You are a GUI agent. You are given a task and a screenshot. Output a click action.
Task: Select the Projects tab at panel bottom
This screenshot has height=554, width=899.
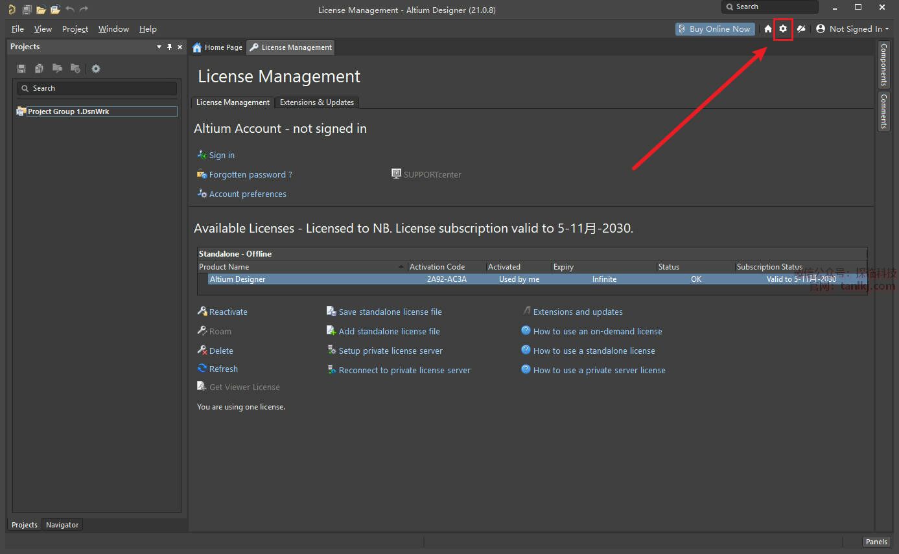[25, 525]
